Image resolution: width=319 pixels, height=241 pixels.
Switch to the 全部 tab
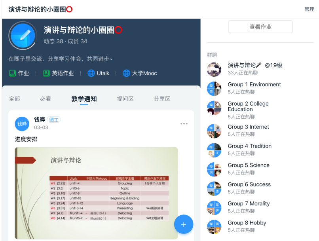[14, 99]
